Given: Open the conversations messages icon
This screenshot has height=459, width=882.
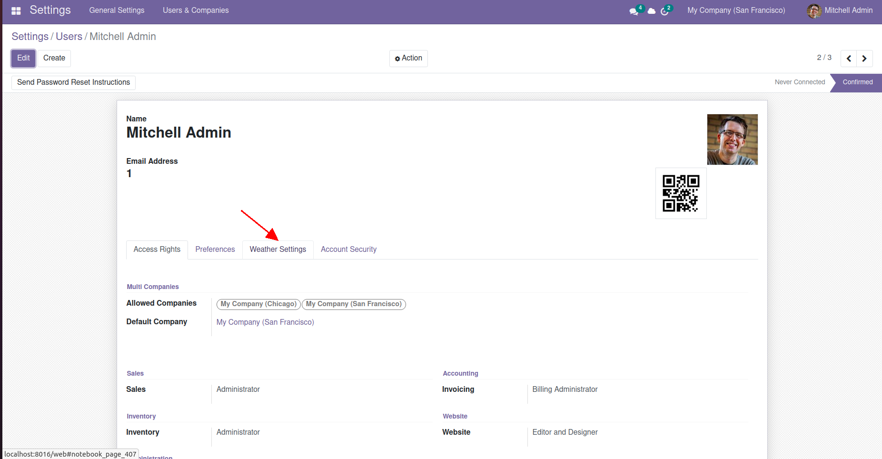Looking at the screenshot, I should pos(634,11).
